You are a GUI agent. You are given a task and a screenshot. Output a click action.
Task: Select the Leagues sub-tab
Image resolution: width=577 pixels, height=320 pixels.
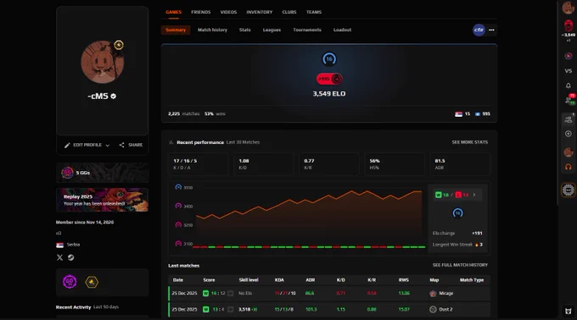click(x=272, y=30)
